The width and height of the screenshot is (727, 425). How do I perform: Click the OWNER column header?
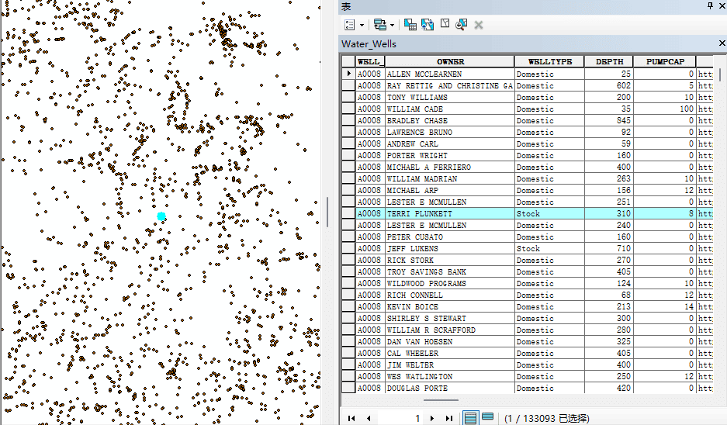coord(450,61)
